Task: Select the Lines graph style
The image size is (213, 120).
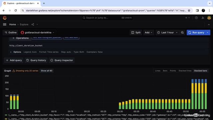Action: tap(157, 71)
